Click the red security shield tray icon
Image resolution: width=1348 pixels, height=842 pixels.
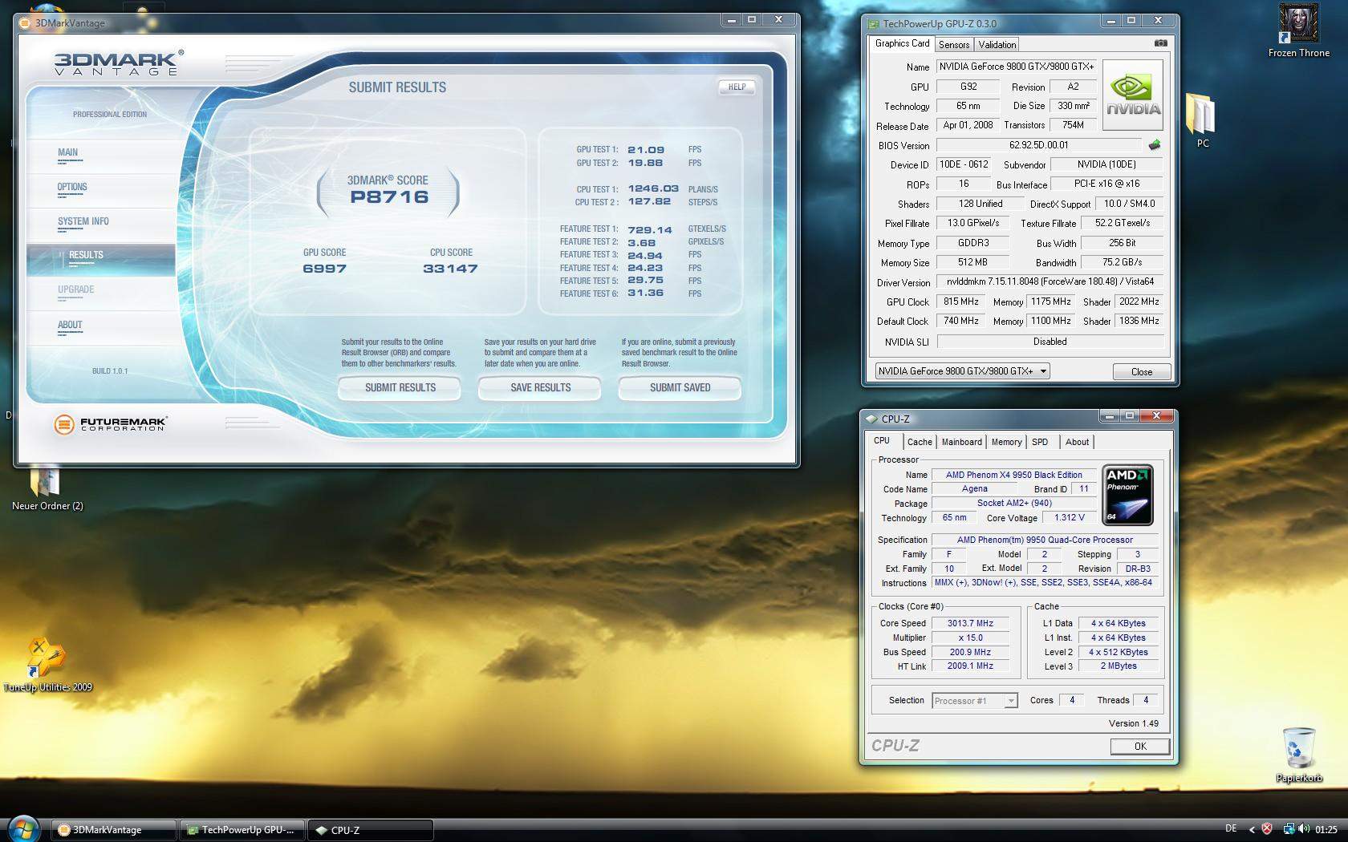coord(1268,829)
